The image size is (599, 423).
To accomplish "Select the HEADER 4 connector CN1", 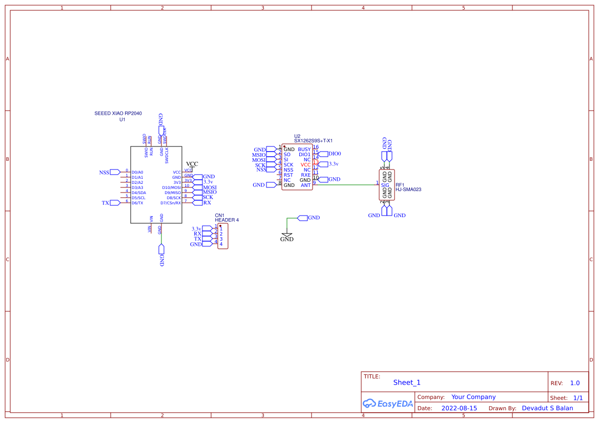I will point(222,237).
